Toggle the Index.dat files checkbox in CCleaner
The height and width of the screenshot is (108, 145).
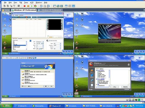tap(98, 76)
